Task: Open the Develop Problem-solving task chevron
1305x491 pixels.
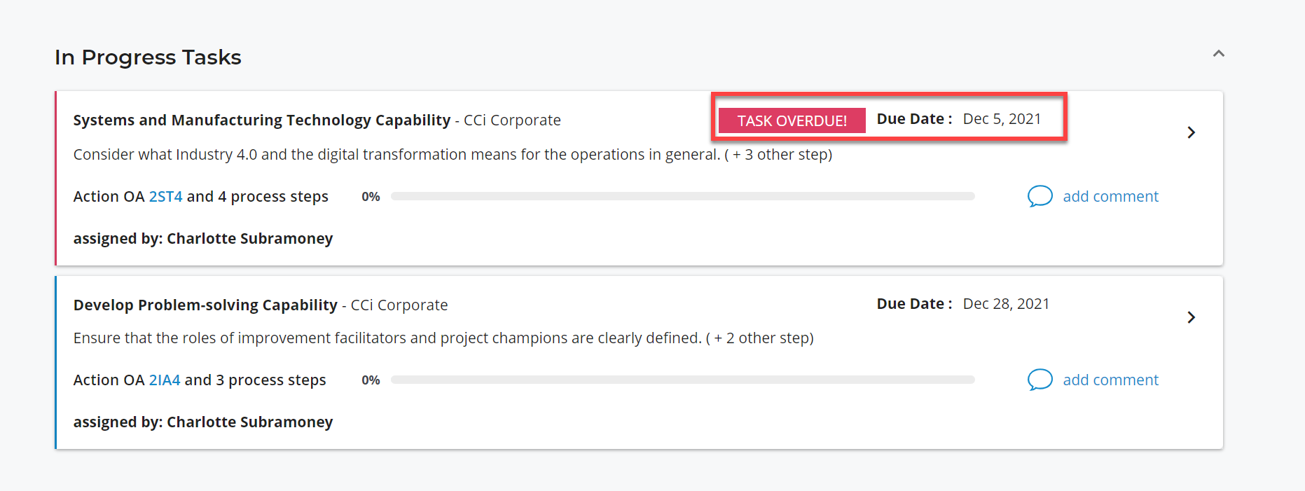Action: (x=1191, y=317)
